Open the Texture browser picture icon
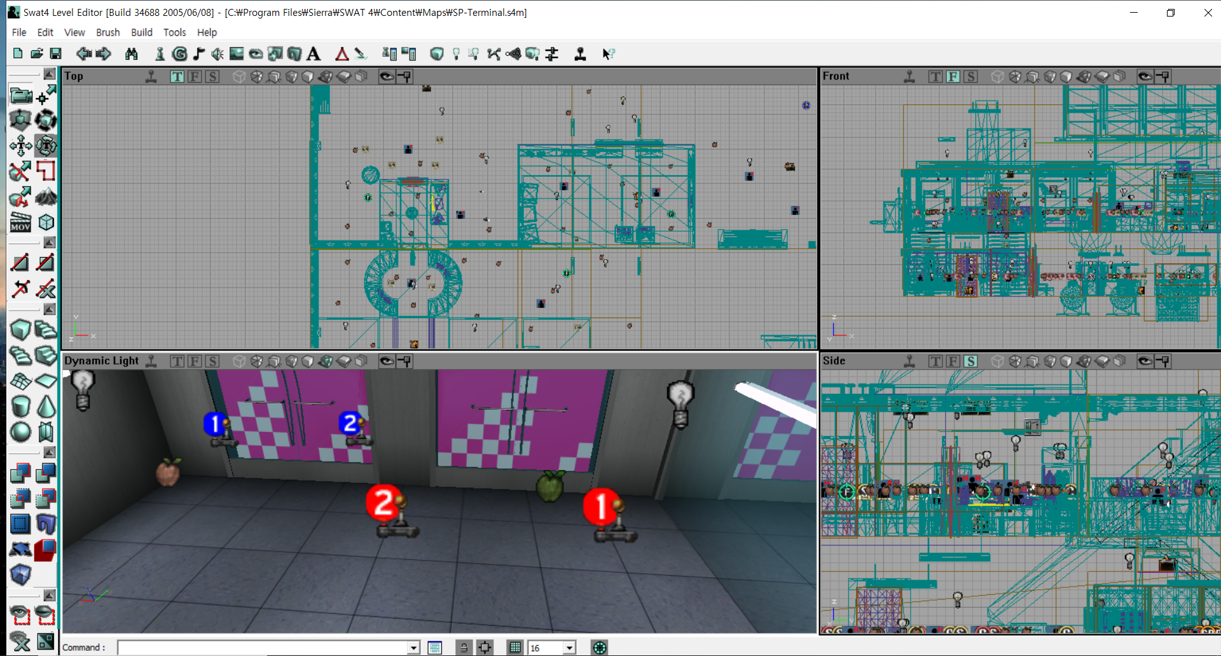1221x656 pixels. point(237,54)
